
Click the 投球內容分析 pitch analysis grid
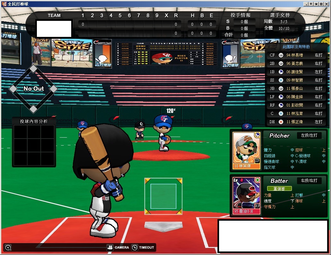tap(34, 145)
